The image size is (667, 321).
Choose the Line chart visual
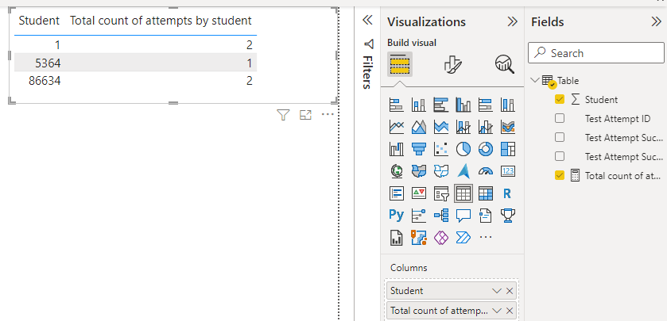(x=397, y=126)
